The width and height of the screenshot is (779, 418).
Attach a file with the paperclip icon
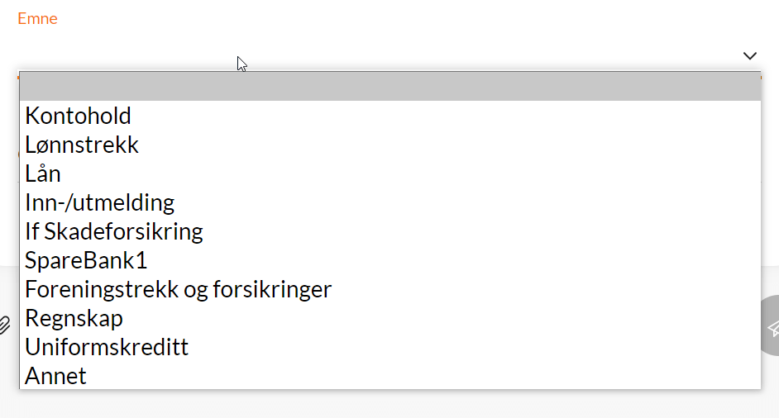[x=5, y=325]
